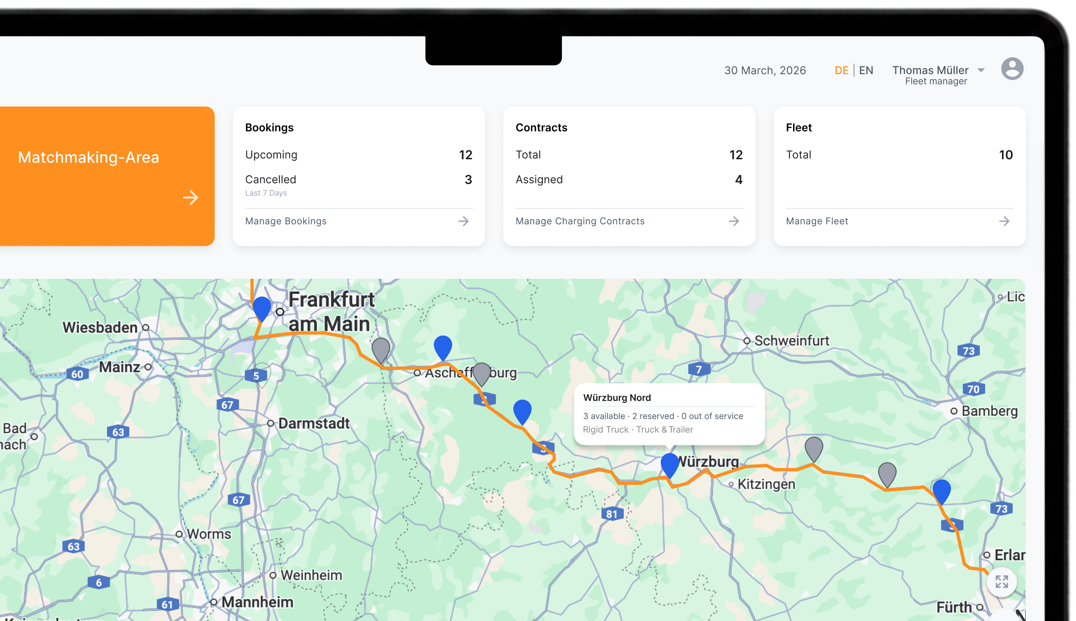Click the Kitzingen label on the map

point(766,484)
